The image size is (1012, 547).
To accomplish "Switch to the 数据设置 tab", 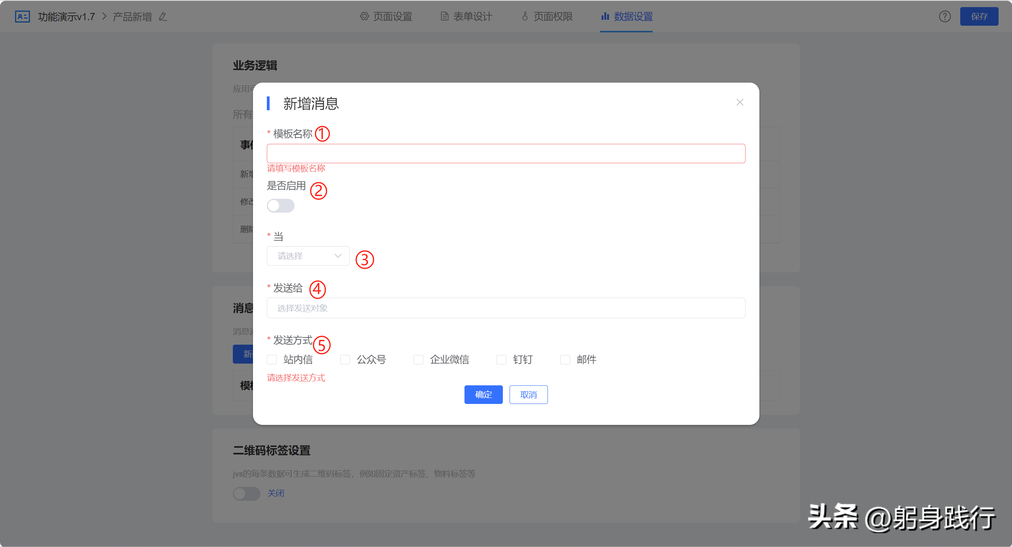I will coord(627,17).
